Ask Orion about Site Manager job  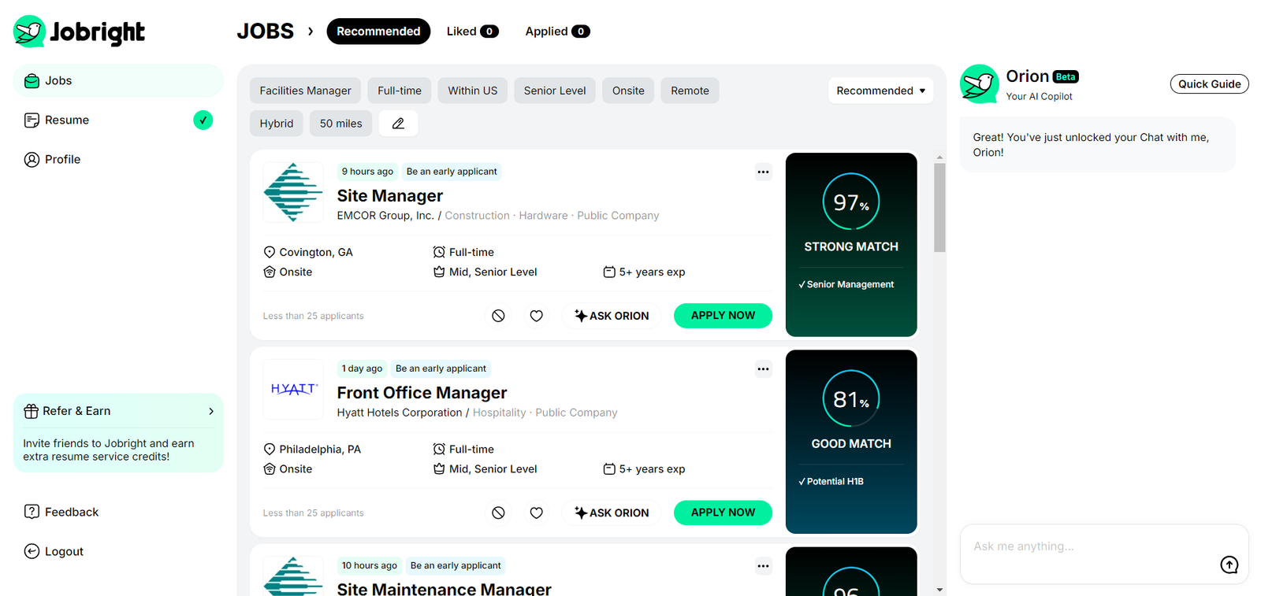(x=612, y=316)
